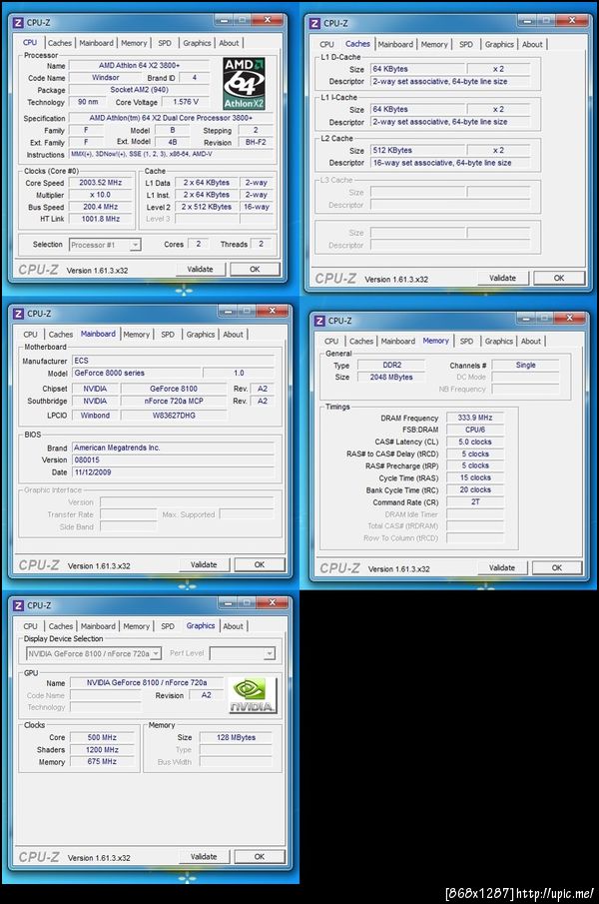Click Validate button in the CPU window
This screenshot has width=599, height=904.
[x=200, y=270]
